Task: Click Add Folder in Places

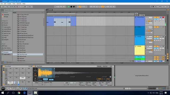Action: point(7,54)
